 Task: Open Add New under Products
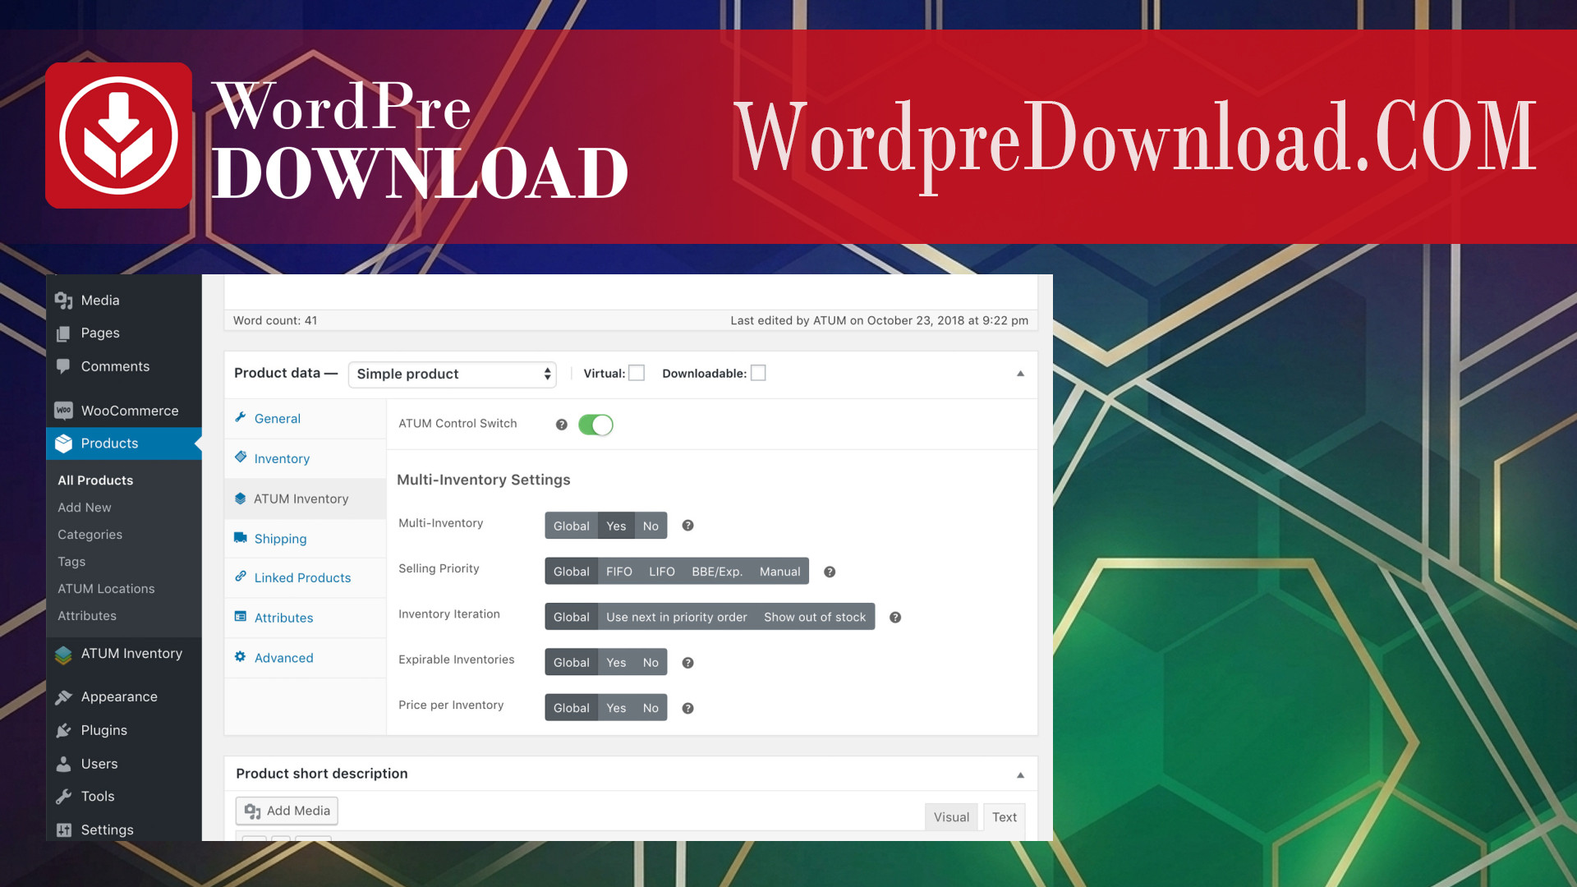[x=85, y=508]
